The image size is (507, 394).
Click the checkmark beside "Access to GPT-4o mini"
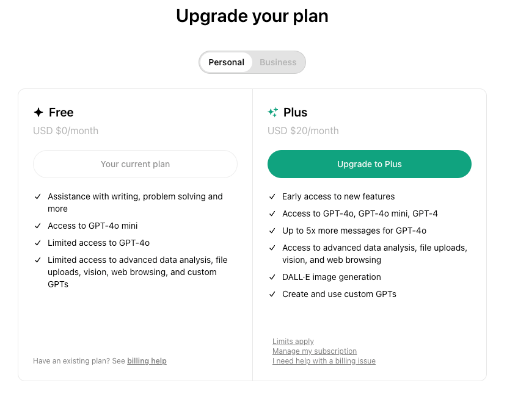click(x=38, y=226)
